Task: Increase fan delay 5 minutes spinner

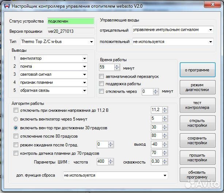Action: tap(165, 117)
